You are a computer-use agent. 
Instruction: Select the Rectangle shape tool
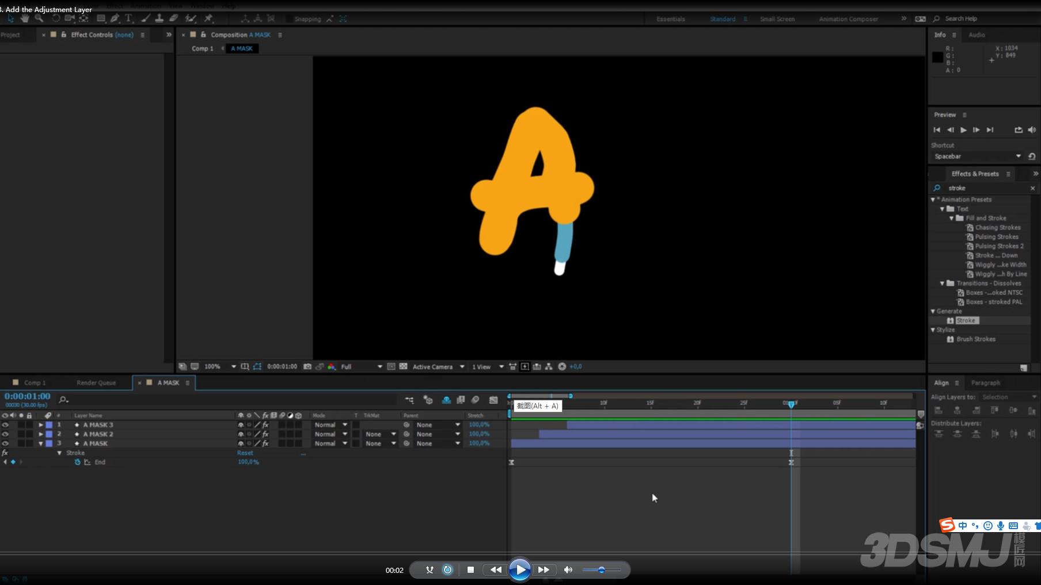[x=101, y=18]
